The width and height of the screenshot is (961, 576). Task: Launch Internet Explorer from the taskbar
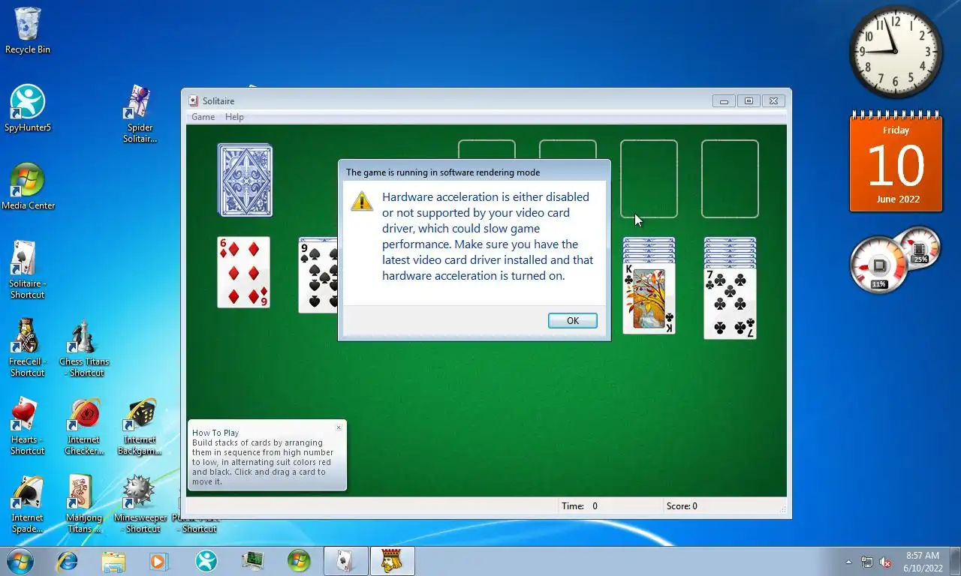(68, 561)
